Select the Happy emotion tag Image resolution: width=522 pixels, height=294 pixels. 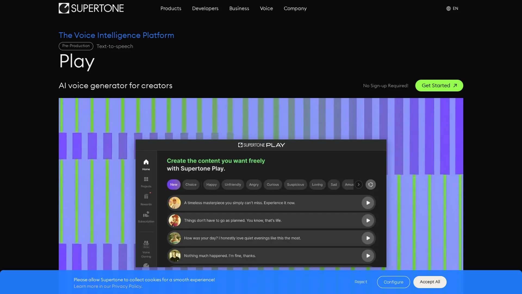pos(211,185)
